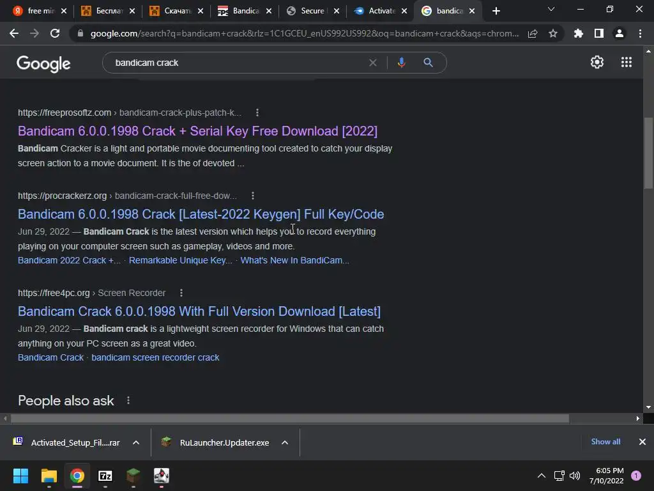
Task: Share this page via toolbar share icon
Action: tap(533, 33)
